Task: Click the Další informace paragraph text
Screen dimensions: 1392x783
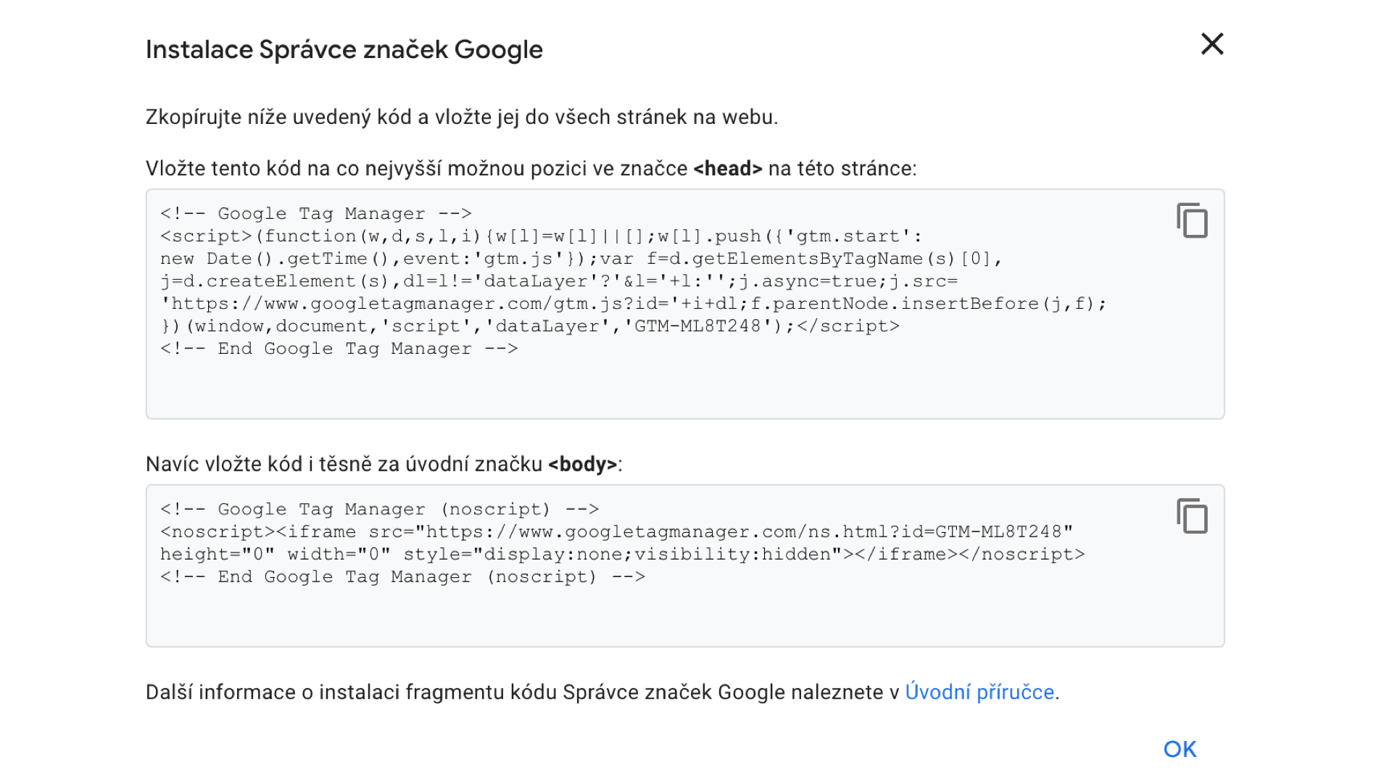Action: pos(522,692)
